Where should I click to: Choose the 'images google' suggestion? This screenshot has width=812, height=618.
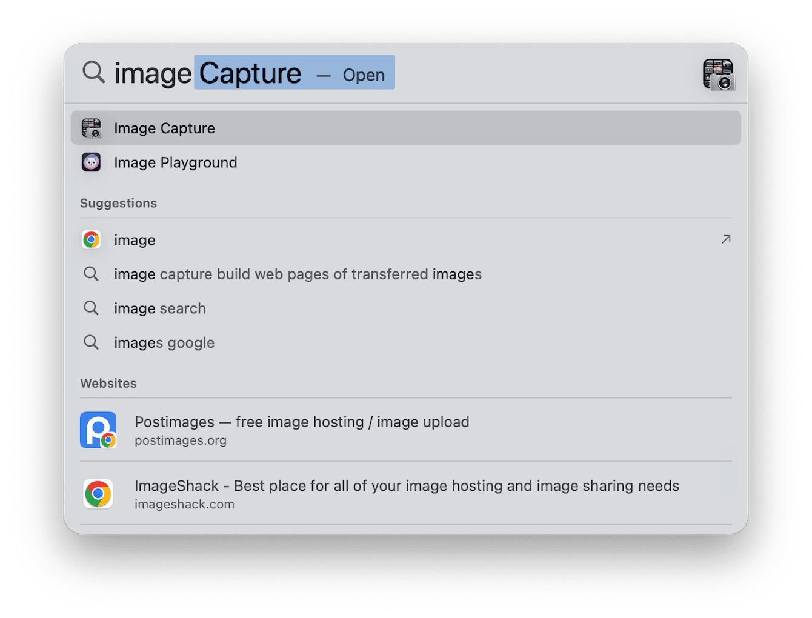pyautogui.click(x=164, y=343)
